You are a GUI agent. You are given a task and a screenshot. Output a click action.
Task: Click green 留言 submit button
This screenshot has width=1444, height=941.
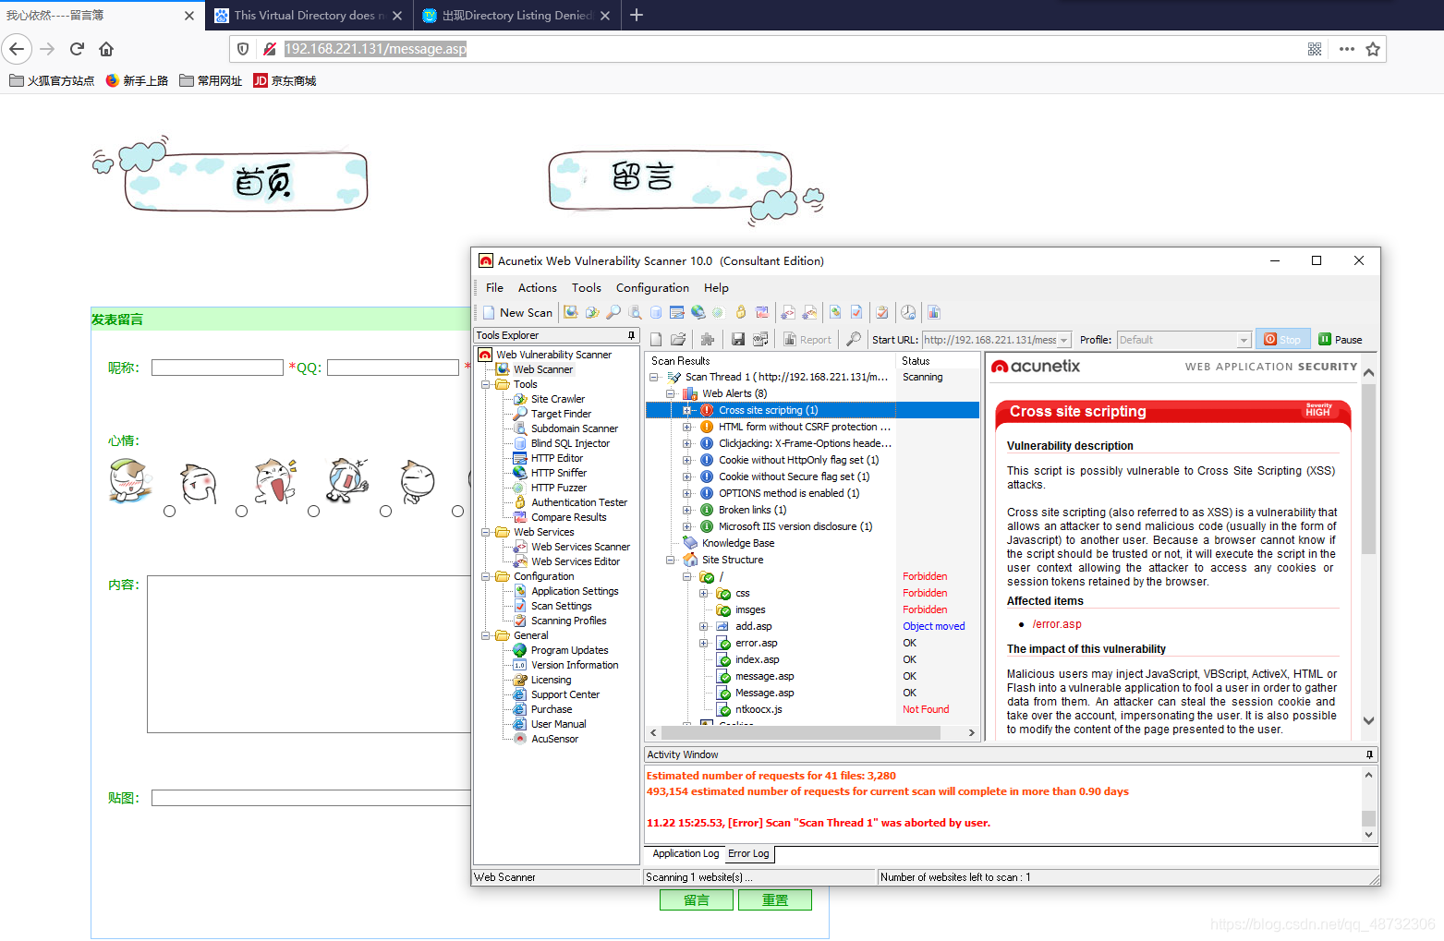click(x=697, y=899)
